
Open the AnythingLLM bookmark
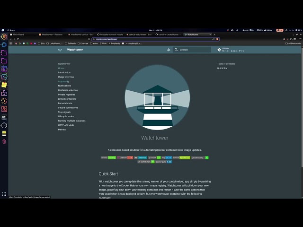pos(134,44)
